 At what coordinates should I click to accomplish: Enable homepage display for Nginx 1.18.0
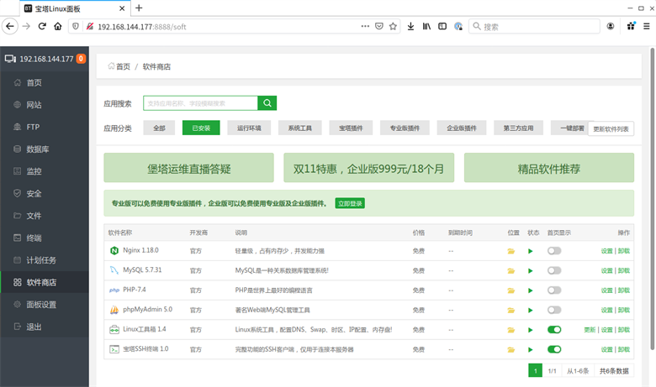pyautogui.click(x=554, y=251)
